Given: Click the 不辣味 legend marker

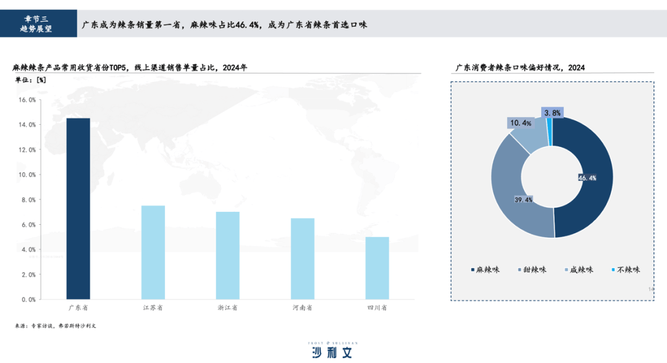Looking at the screenshot, I should (613, 270).
